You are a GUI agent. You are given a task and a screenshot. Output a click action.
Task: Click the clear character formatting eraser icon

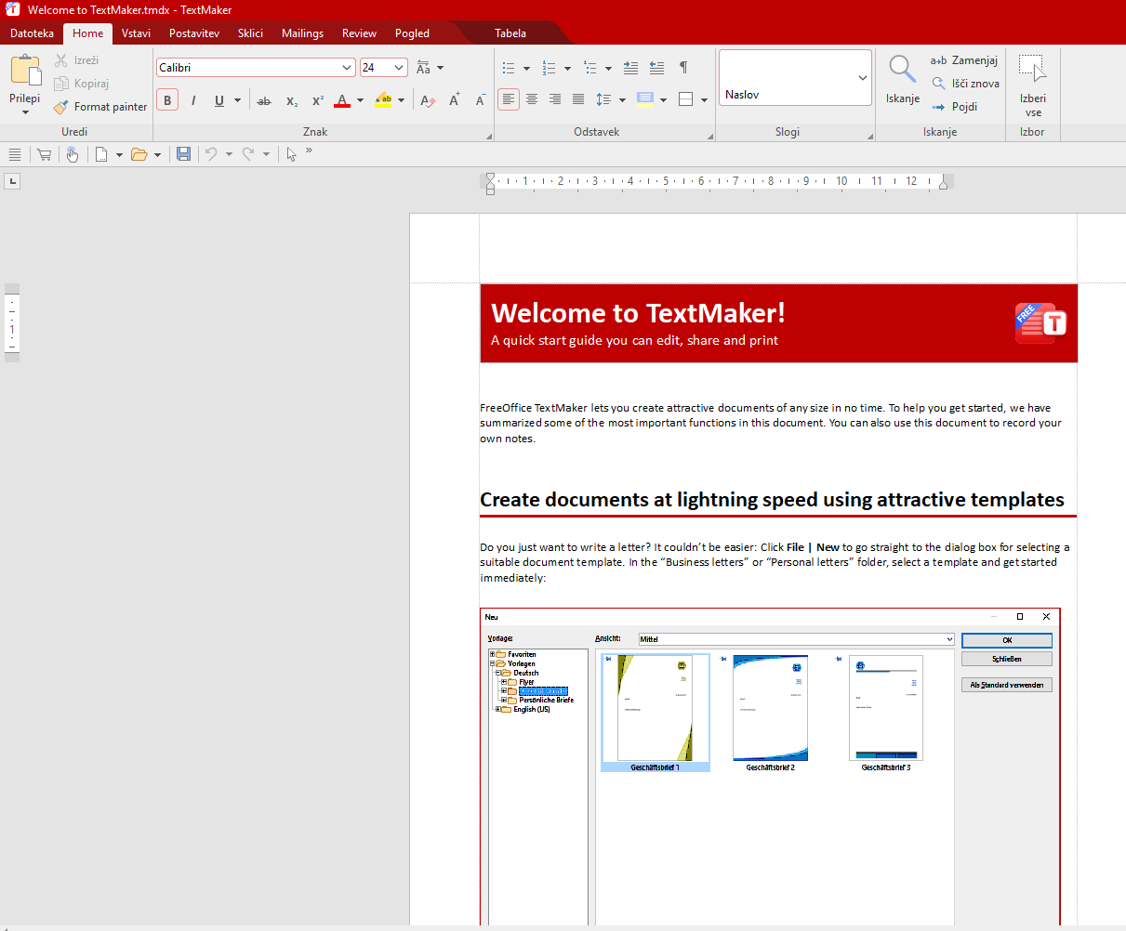tap(428, 100)
